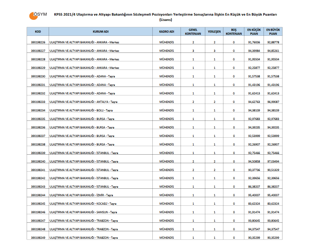The width and height of the screenshot is (309, 249).
Task: Select the KURUM ADI column header
Action: (101, 32)
